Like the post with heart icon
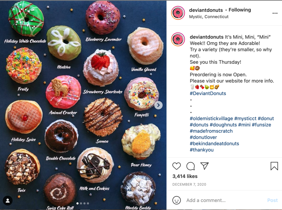The height and width of the screenshot is (210, 282). pos(177,166)
